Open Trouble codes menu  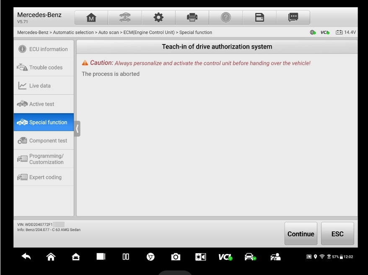[x=44, y=67]
